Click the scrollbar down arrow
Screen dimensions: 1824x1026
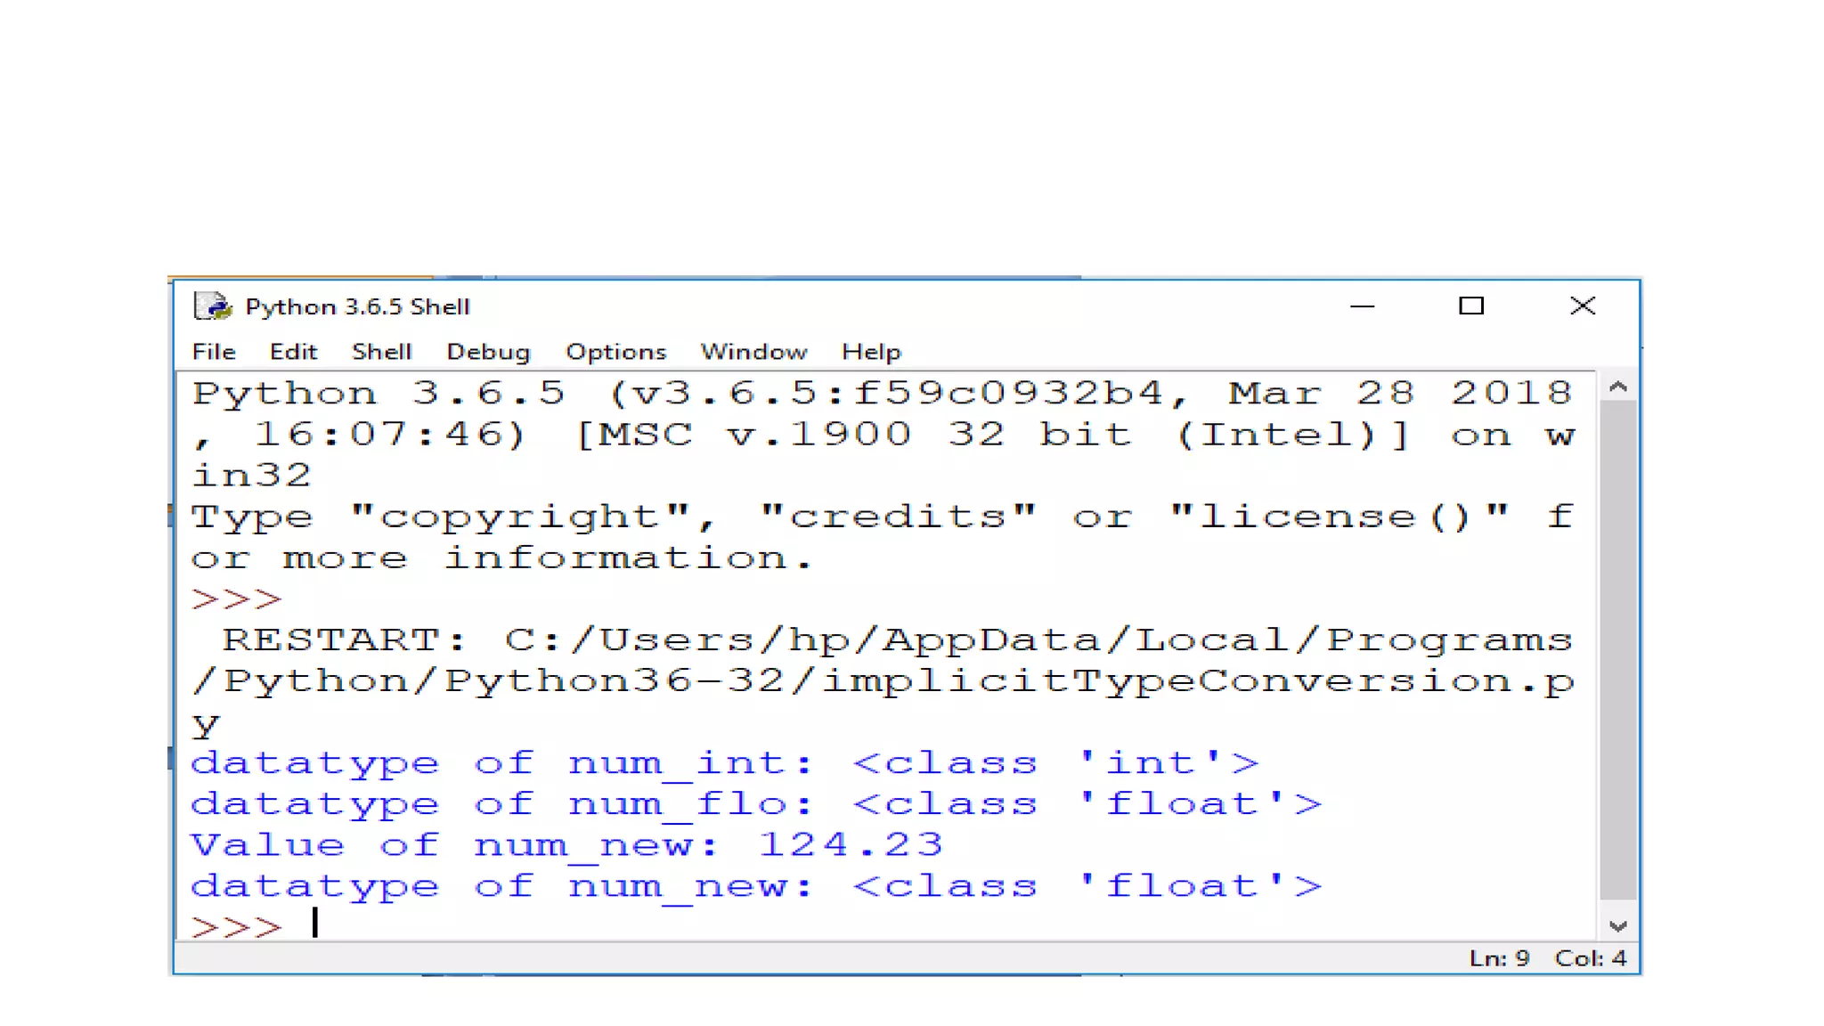[1618, 926]
